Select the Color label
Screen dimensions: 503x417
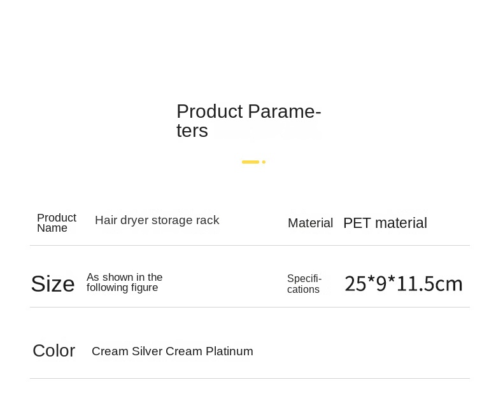pyautogui.click(x=54, y=351)
